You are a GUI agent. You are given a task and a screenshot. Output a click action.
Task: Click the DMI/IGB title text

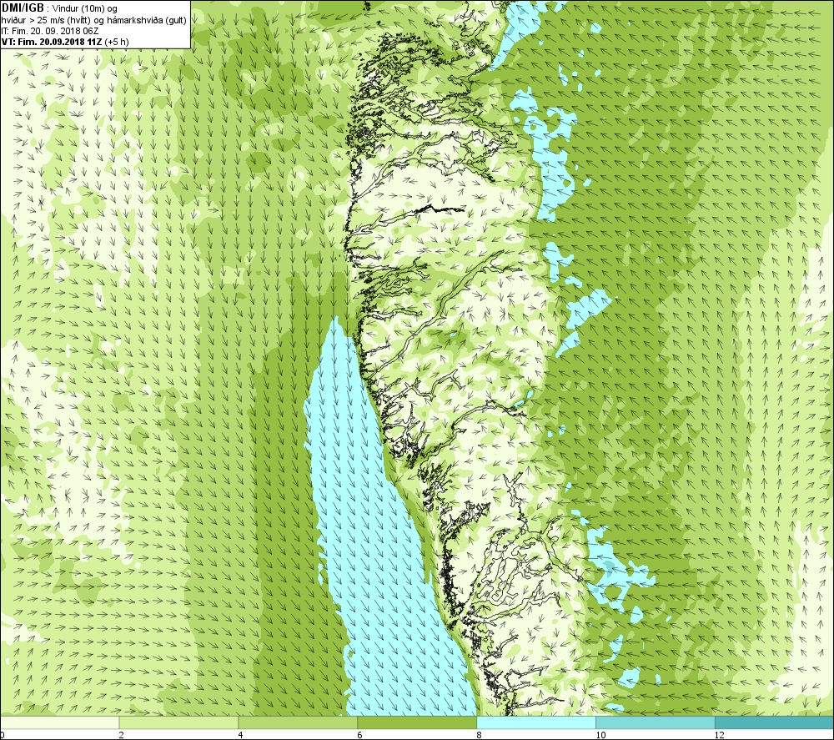pyautogui.click(x=23, y=8)
